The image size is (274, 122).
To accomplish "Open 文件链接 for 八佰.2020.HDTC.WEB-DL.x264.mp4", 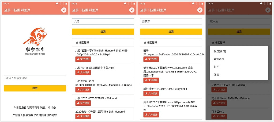I will click(83, 103).
